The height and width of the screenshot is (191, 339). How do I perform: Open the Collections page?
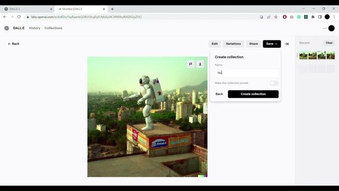point(53,28)
